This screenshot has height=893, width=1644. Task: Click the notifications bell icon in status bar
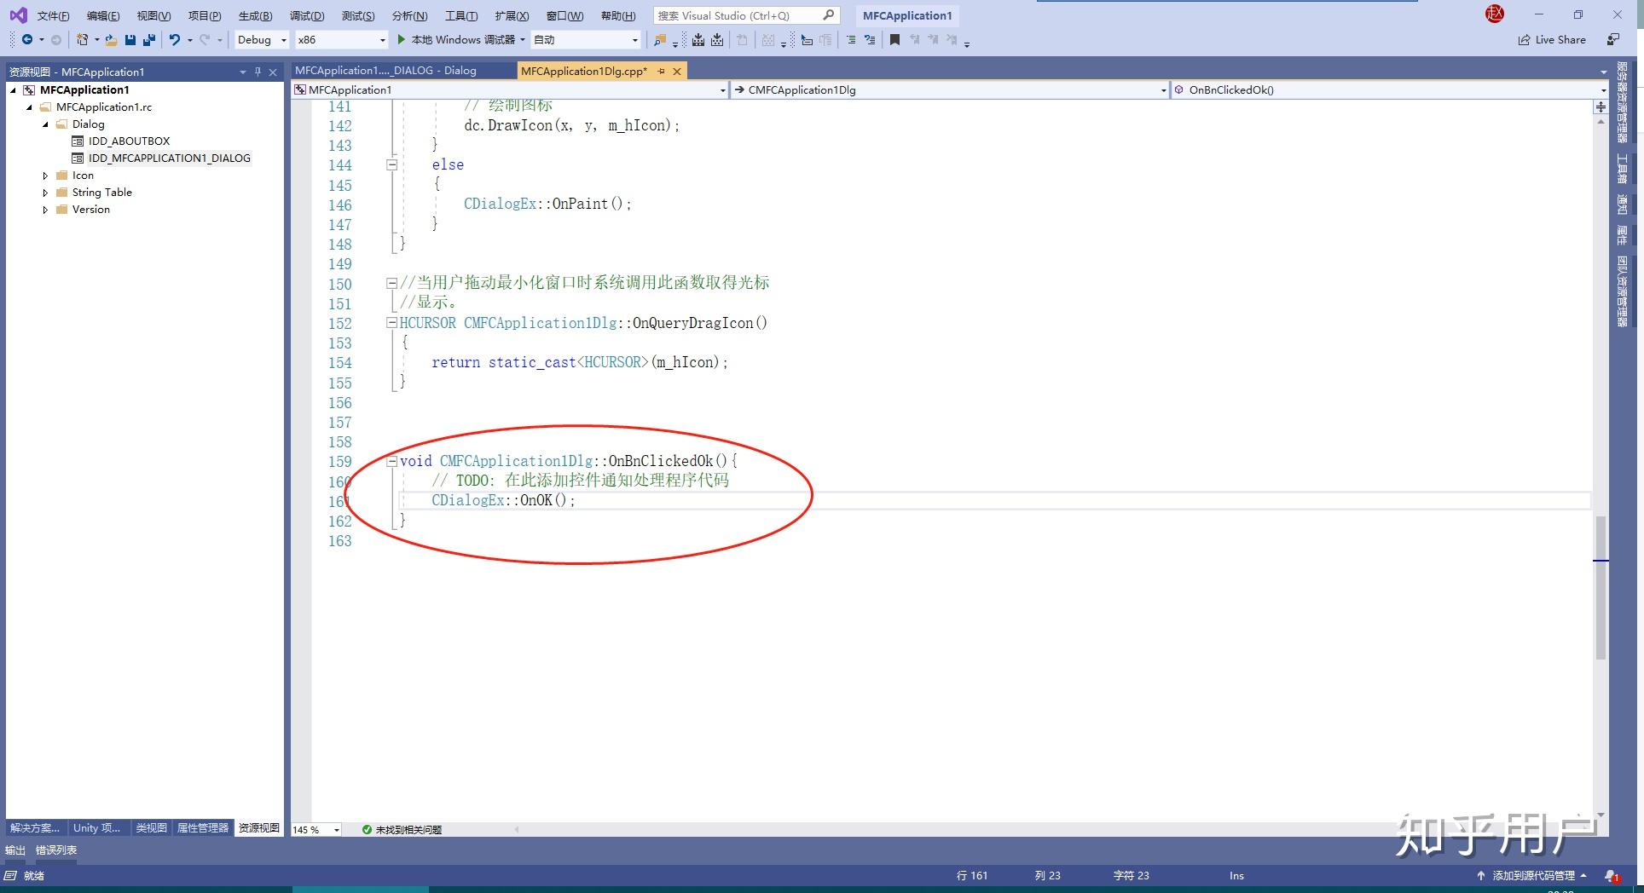1612,875
